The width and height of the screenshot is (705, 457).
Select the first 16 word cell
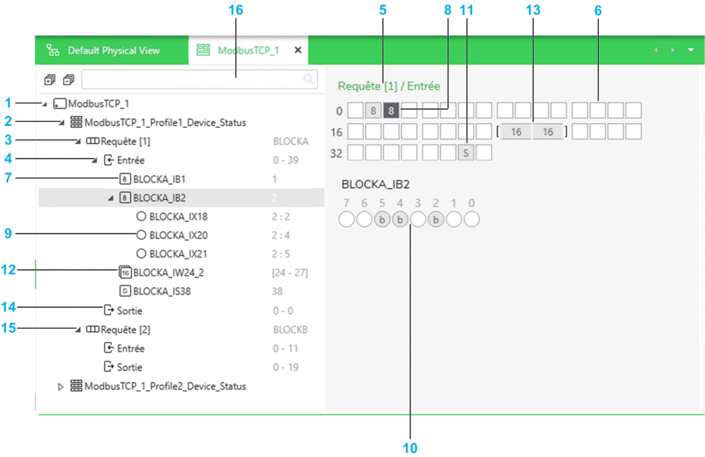516,131
